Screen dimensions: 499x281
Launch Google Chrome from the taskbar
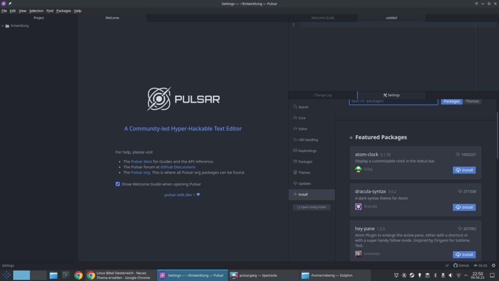78,275
